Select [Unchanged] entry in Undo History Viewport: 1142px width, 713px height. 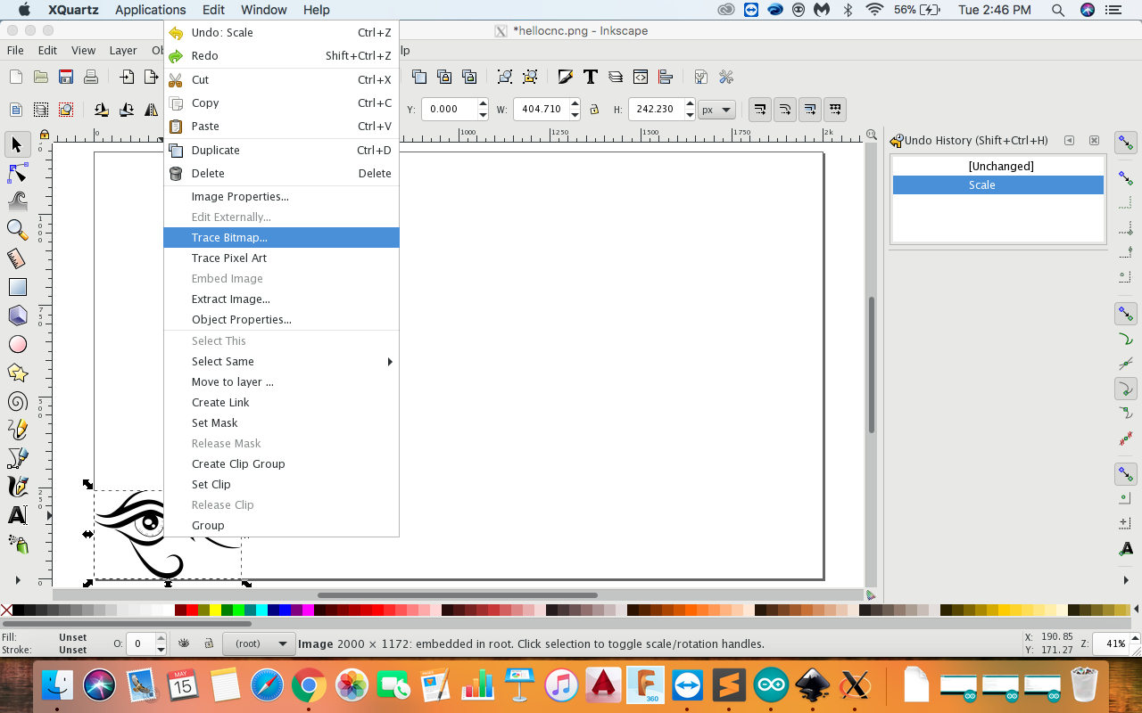(998, 166)
